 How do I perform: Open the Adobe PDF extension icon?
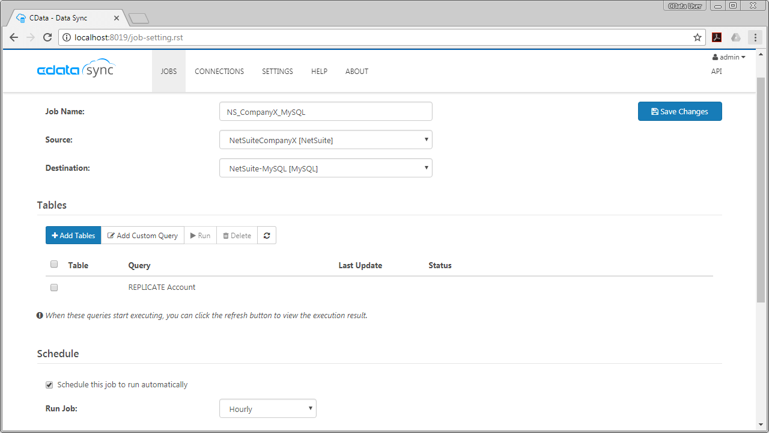coord(717,37)
